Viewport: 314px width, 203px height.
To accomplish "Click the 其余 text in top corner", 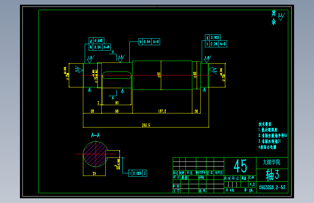I will coord(274,18).
